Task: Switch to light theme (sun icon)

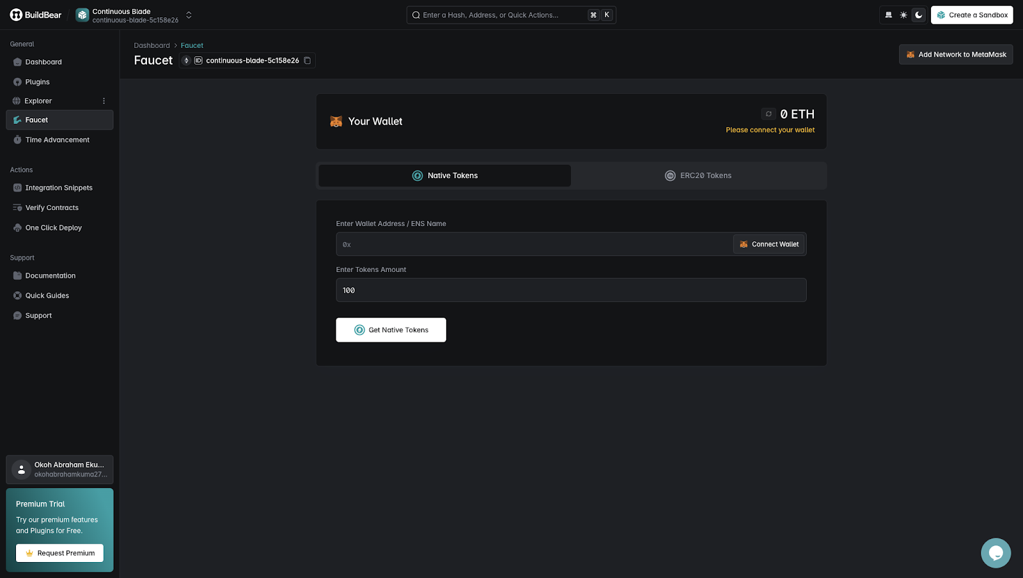Action: point(903,15)
